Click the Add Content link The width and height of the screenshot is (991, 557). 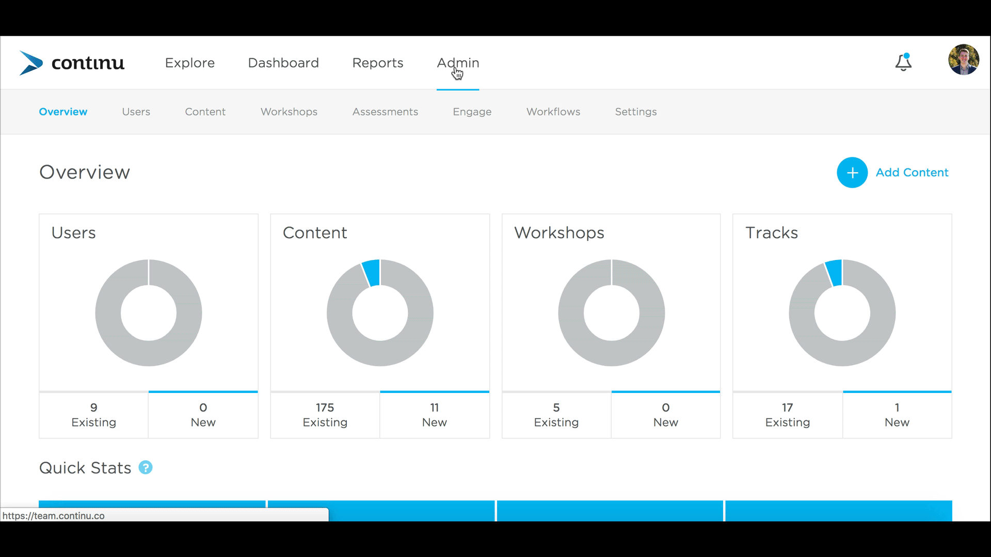point(912,172)
